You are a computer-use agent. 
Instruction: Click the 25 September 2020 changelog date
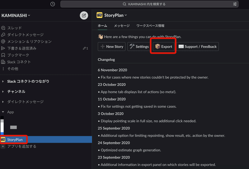114,128
